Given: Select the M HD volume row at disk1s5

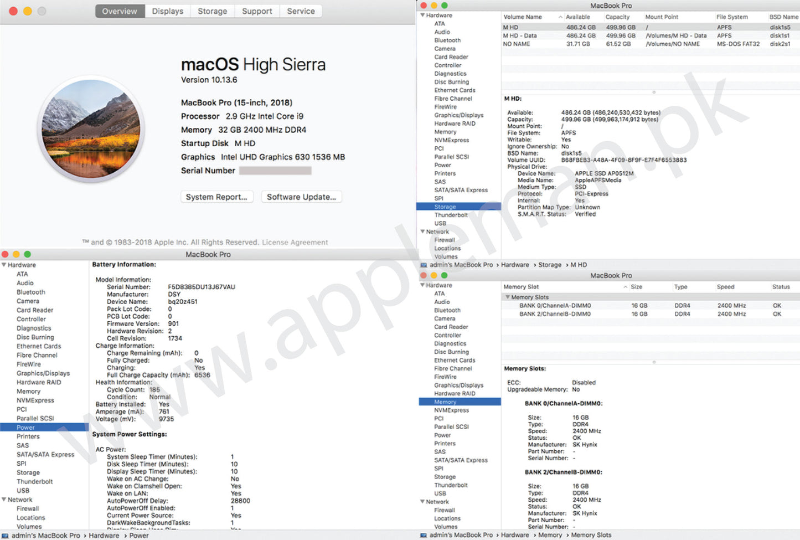Looking at the screenshot, I should coord(651,27).
